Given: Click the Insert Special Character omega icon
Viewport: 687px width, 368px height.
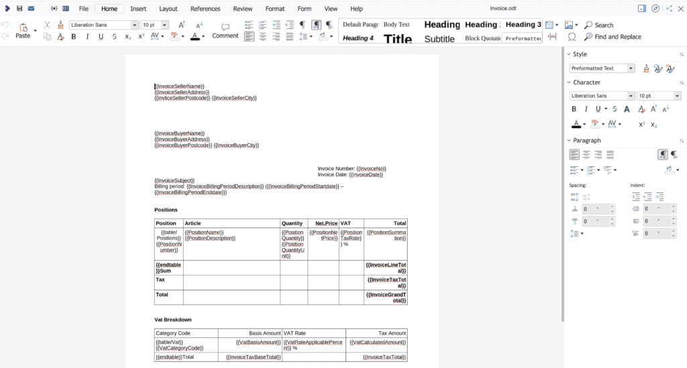Looking at the screenshot, I should click(572, 37).
